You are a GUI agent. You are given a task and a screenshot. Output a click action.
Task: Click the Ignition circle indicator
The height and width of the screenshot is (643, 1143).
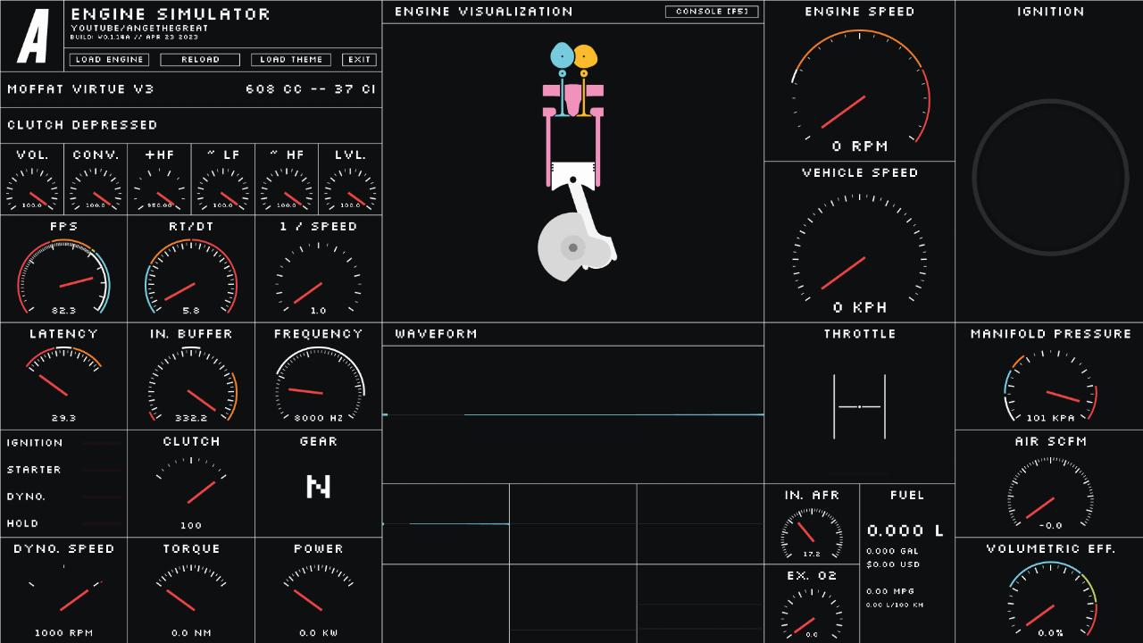tap(1049, 177)
